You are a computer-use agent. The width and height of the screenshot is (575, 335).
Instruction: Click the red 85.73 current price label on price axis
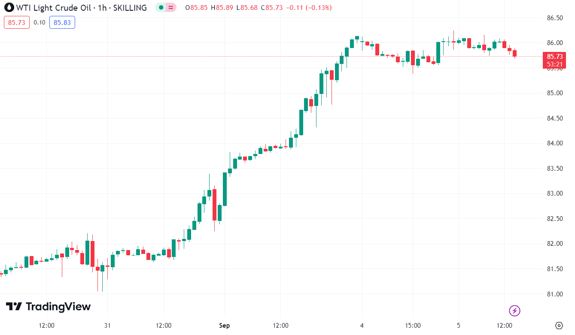point(554,57)
